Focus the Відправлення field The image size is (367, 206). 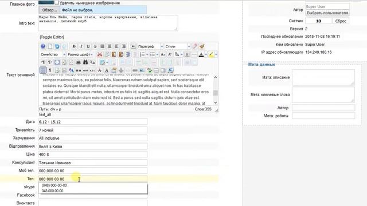coord(93,146)
